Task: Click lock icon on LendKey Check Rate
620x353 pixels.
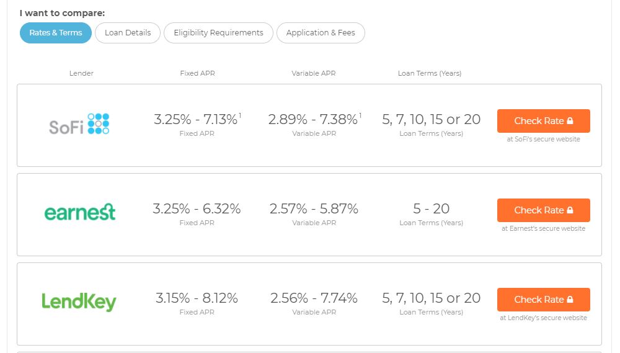Action: 570,300
